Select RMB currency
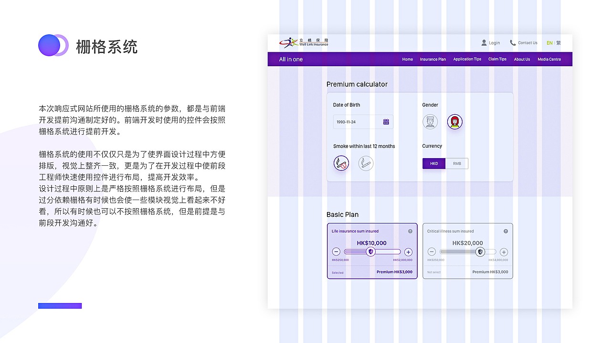 point(457,163)
